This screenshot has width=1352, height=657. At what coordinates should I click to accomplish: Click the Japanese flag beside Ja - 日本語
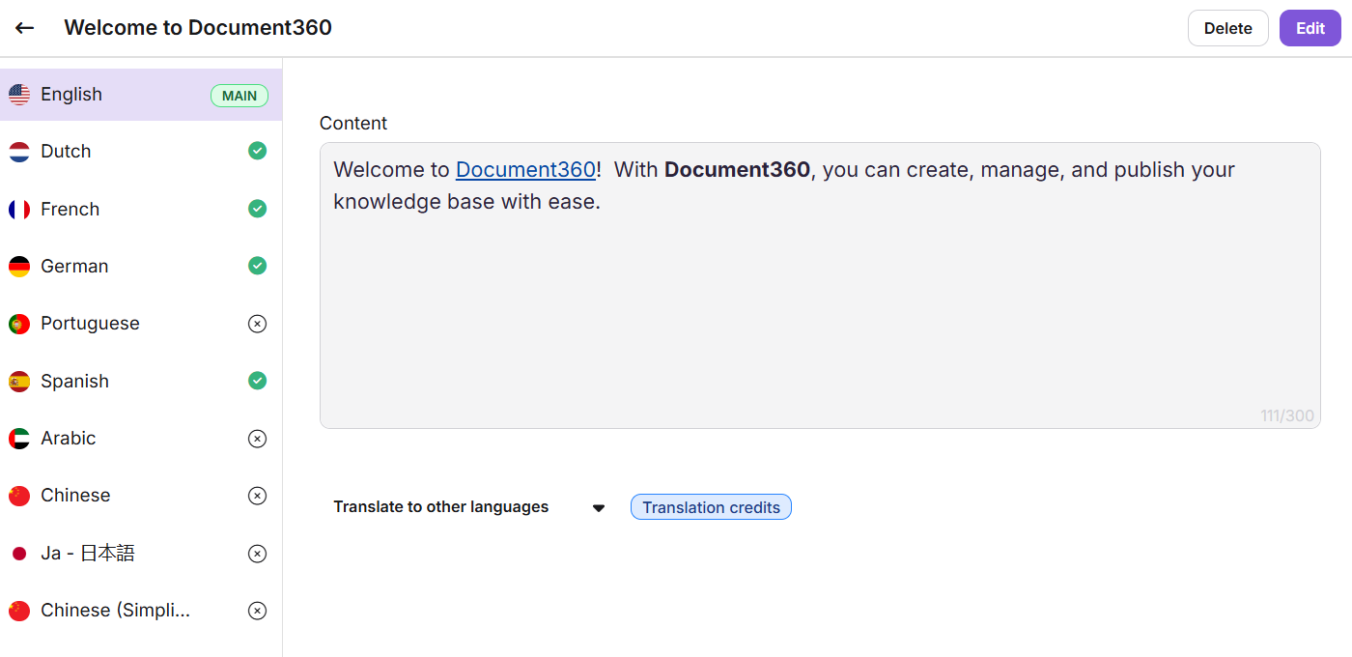pos(18,553)
